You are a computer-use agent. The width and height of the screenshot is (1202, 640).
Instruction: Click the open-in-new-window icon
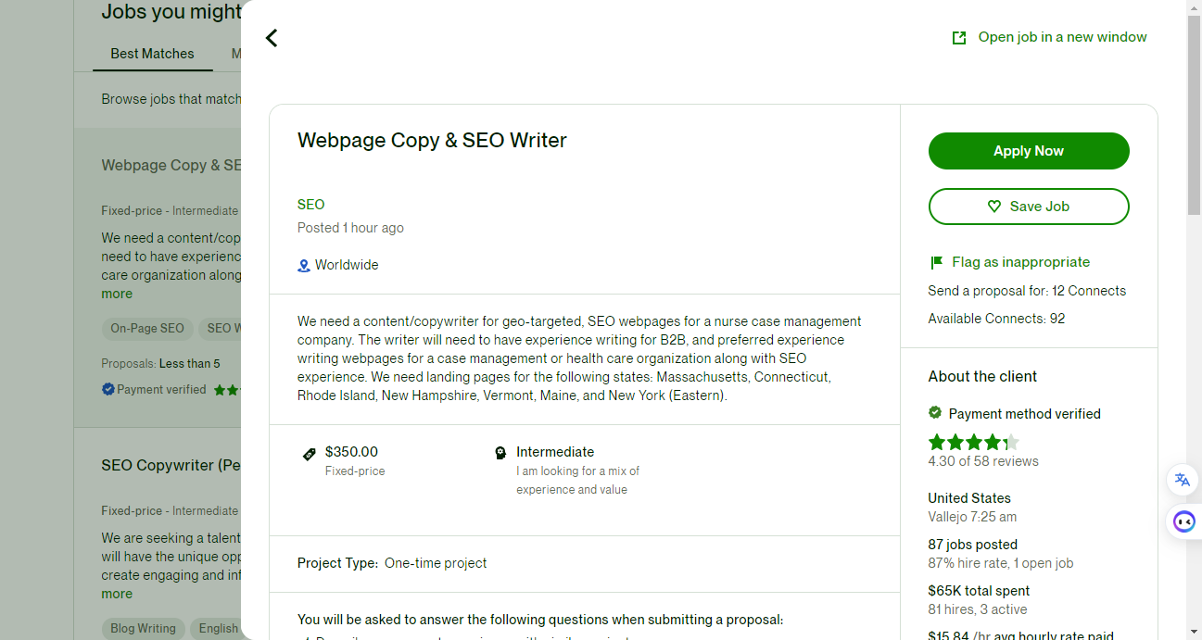[x=959, y=38]
